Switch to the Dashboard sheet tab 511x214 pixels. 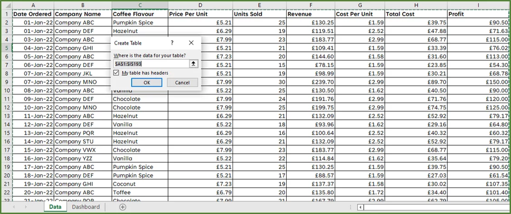[86, 207]
